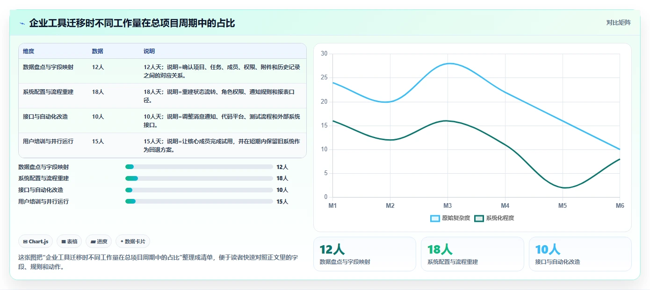The image size is (650, 290).
Task: Open the 10人 接口与自动化改造 data card
Action: [x=580, y=254]
